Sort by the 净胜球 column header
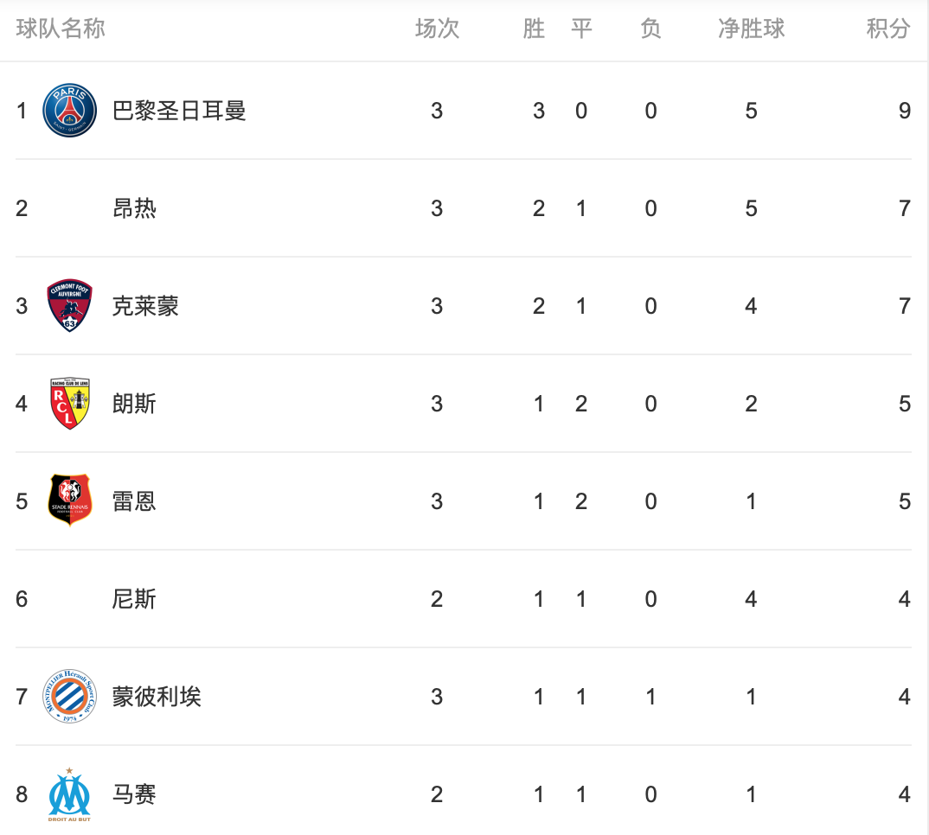Image resolution: width=929 pixels, height=835 pixels. click(751, 29)
